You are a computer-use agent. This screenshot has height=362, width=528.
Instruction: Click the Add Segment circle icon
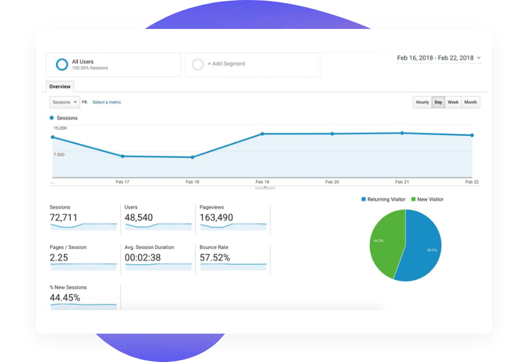click(197, 64)
